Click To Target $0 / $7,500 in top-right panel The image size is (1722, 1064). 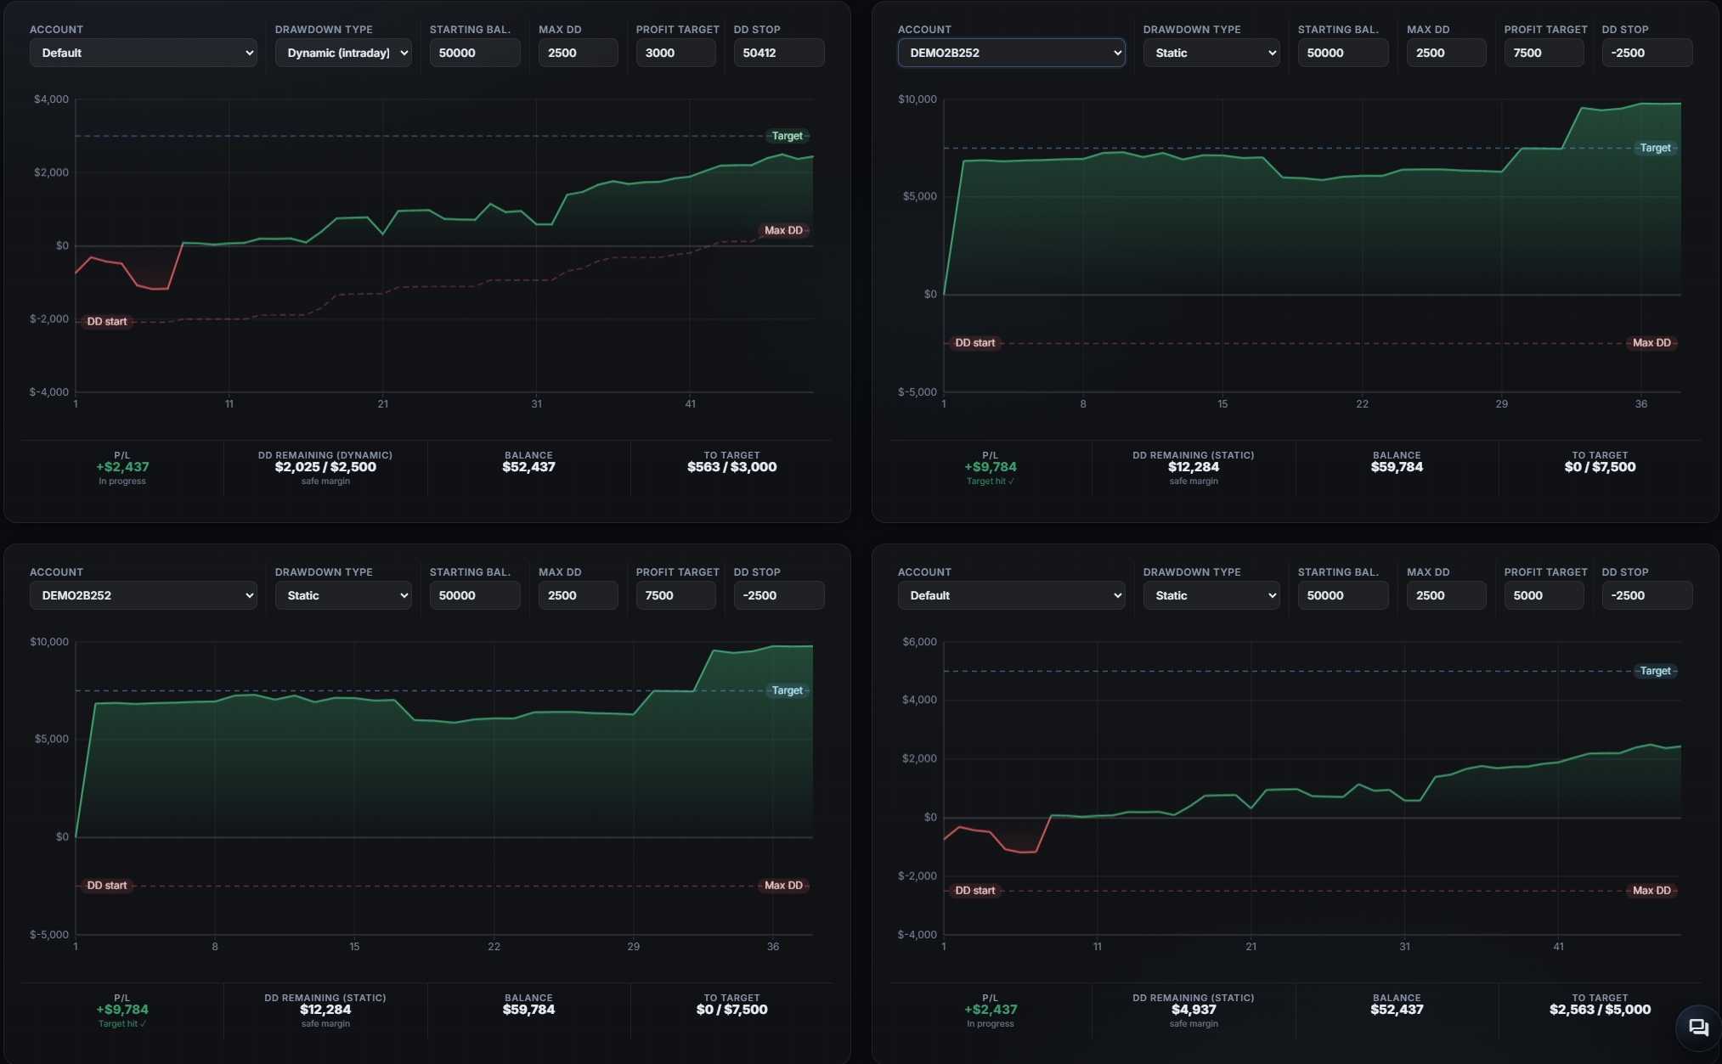tap(1600, 467)
